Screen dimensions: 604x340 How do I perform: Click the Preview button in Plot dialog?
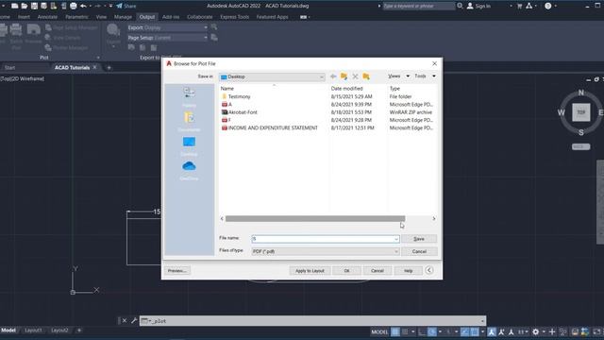pos(177,271)
